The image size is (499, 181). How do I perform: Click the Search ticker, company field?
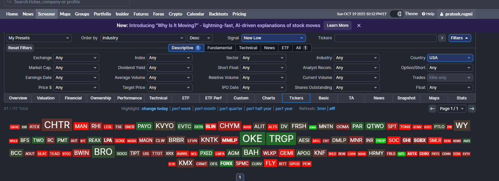tap(67, 2)
